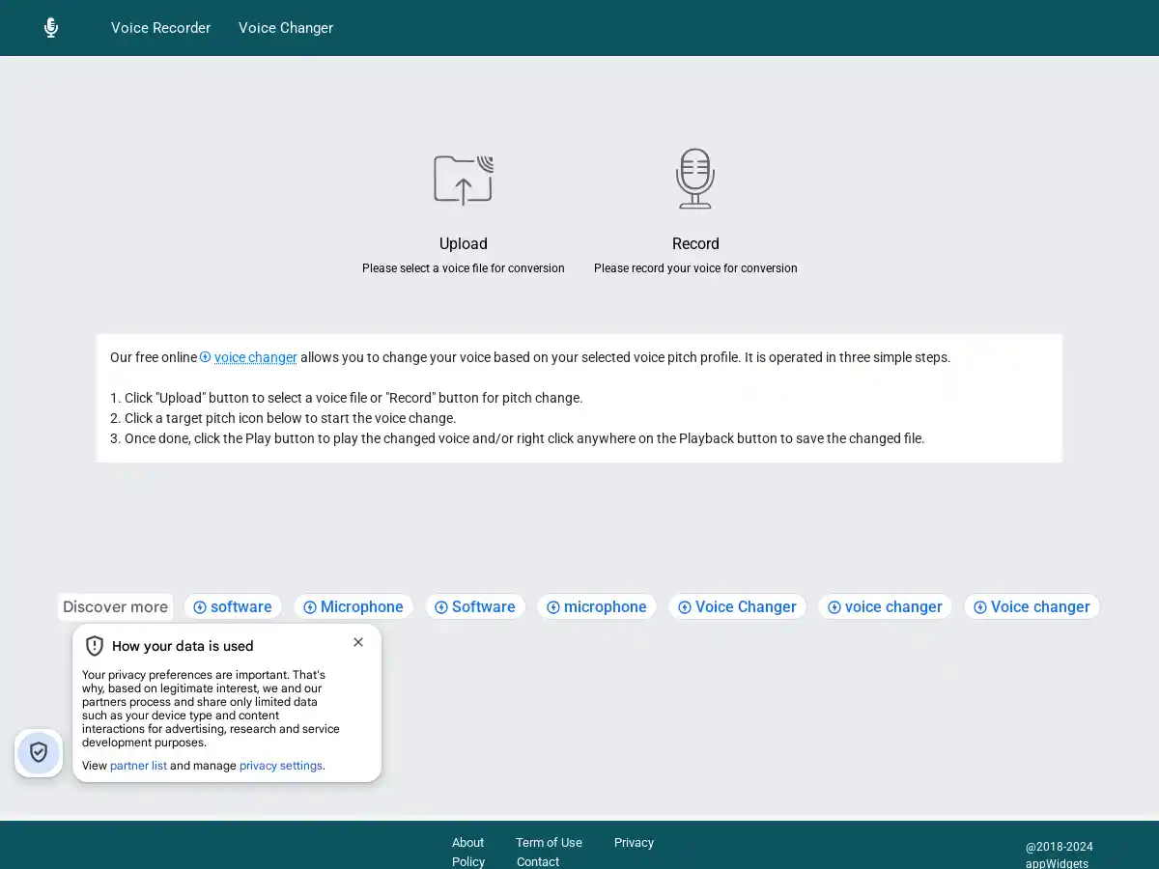This screenshot has height=869, width=1159.
Task: Click the Privacy link in the footer
Action: (x=634, y=842)
